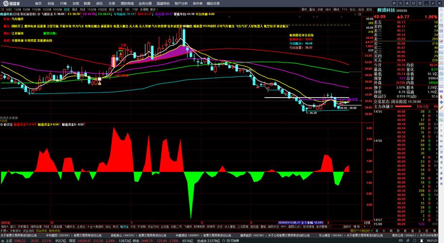Select the 日线 daily period
The width and height of the screenshot is (444, 243).
(66, 9)
